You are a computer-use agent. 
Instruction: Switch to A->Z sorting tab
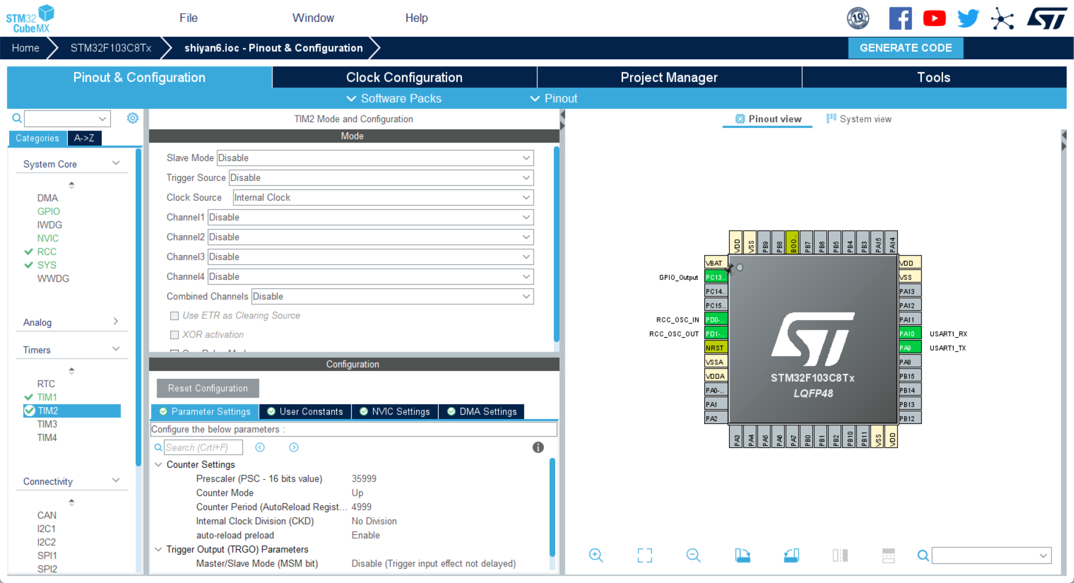[84, 138]
